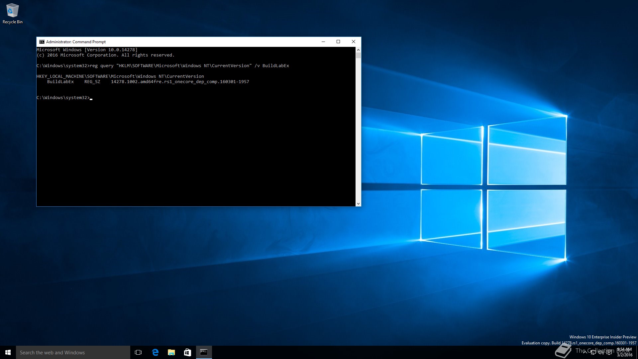Click the "Administrator: Command Prompt" title text

point(76,42)
